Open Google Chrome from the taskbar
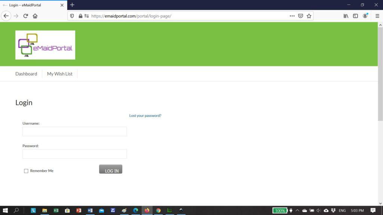Screen dimensions: 383x215 click(x=158, y=211)
